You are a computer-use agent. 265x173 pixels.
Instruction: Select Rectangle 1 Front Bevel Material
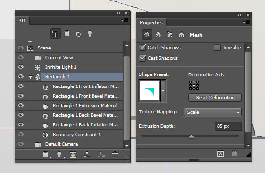pos(75,96)
